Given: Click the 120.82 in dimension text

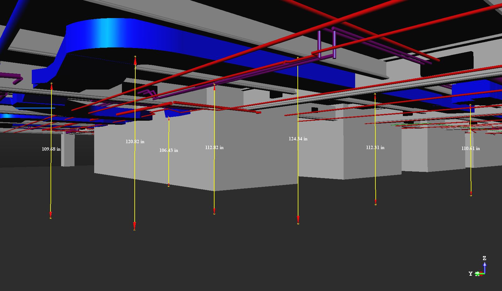Looking at the screenshot, I should 135,142.
